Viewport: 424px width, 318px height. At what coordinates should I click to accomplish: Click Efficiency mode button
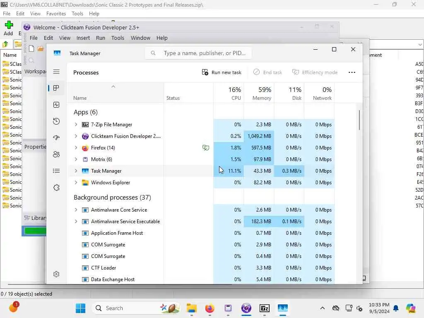point(315,72)
